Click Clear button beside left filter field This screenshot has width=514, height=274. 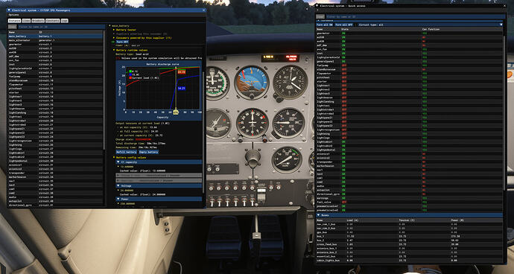[x=13, y=27]
